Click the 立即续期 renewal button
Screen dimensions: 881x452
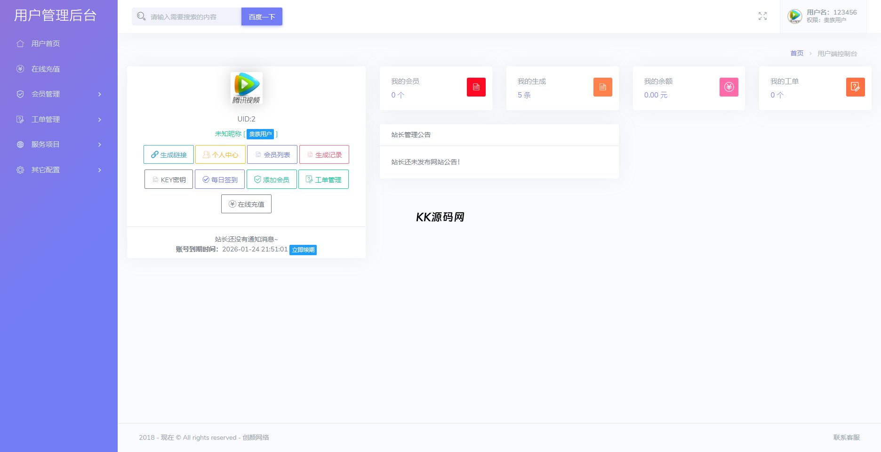(303, 250)
